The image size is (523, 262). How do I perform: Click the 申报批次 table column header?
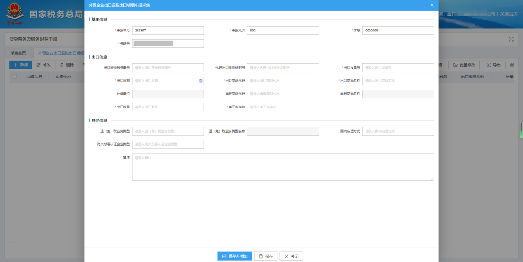[x=63, y=77]
